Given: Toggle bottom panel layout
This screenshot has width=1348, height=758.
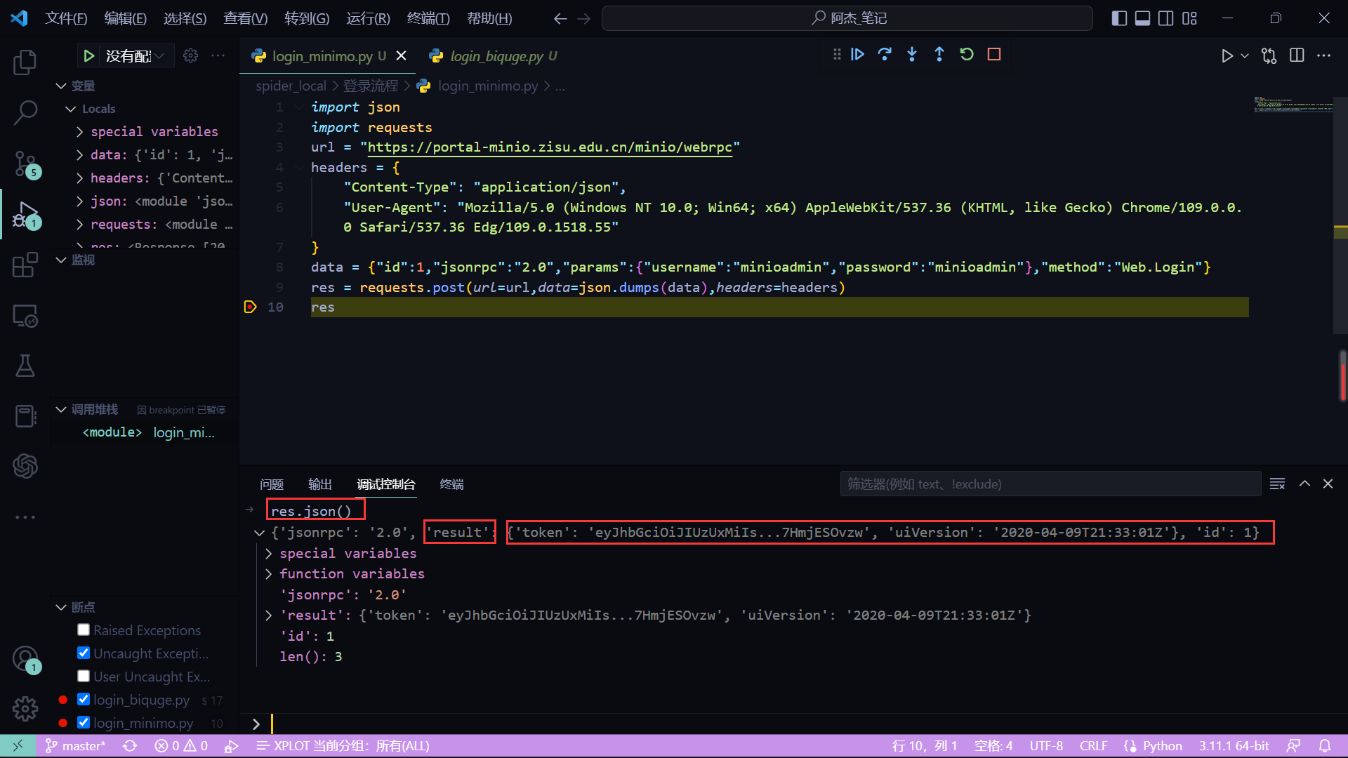Looking at the screenshot, I should tap(1143, 18).
